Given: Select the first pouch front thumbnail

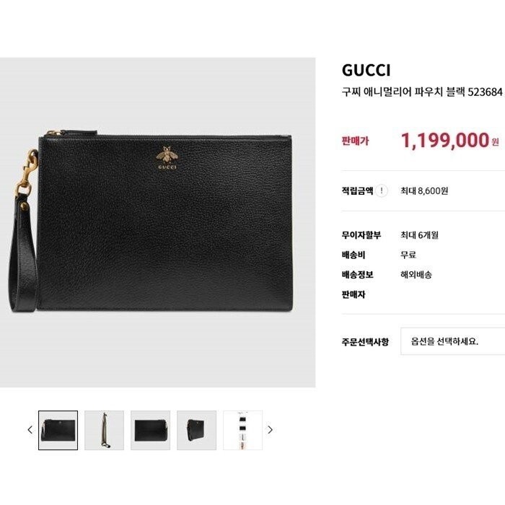Looking at the screenshot, I should coord(58,430).
